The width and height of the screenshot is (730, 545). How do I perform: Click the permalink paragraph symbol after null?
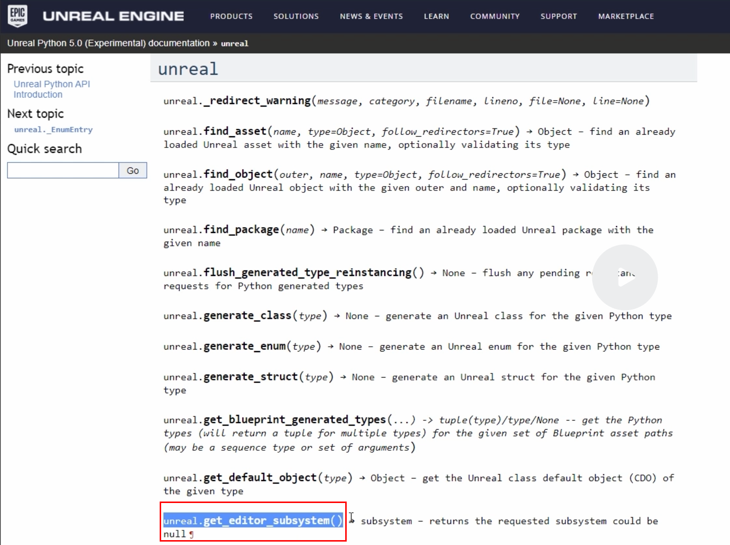tap(191, 534)
